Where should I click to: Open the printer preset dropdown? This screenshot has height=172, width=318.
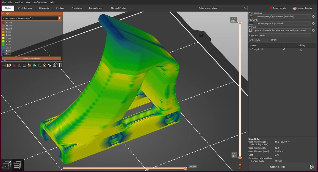click(x=280, y=30)
